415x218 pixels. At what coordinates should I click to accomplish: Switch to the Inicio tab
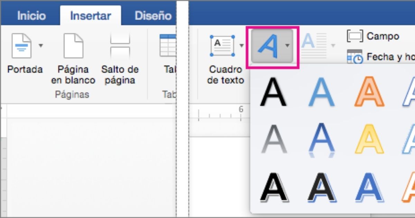31,16
